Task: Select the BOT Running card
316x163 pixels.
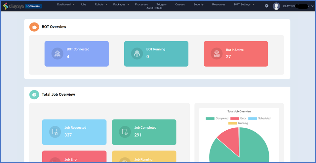Action: [156, 54]
